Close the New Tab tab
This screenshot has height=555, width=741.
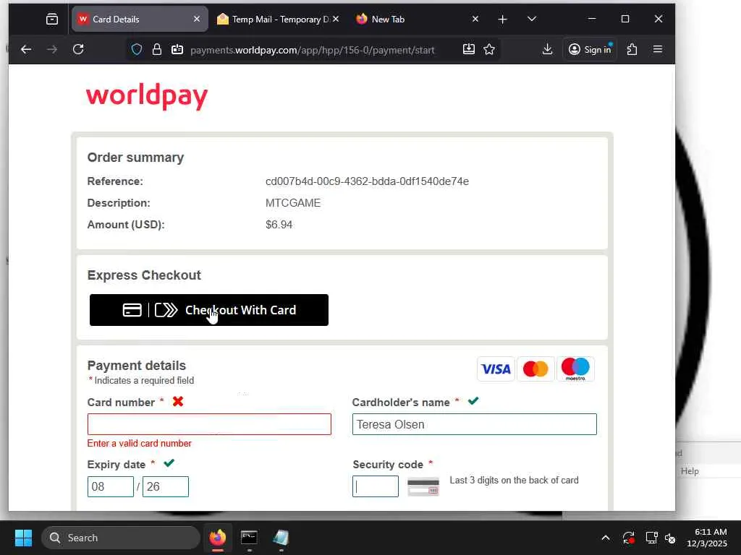(x=475, y=20)
